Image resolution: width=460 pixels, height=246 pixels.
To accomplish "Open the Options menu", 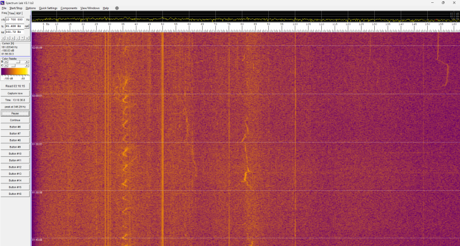I will point(31,8).
